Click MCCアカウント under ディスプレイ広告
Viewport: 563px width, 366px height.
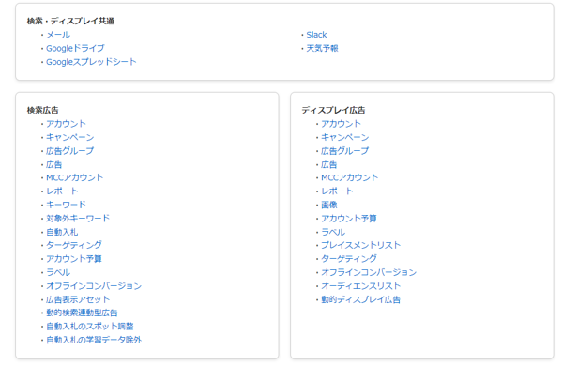click(349, 177)
